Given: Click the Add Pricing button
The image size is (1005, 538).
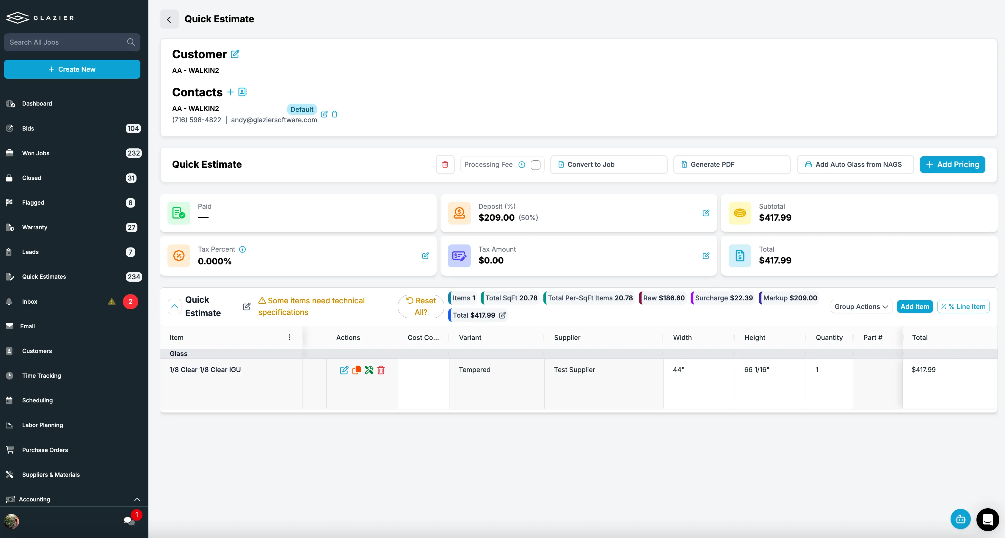Looking at the screenshot, I should 952,165.
